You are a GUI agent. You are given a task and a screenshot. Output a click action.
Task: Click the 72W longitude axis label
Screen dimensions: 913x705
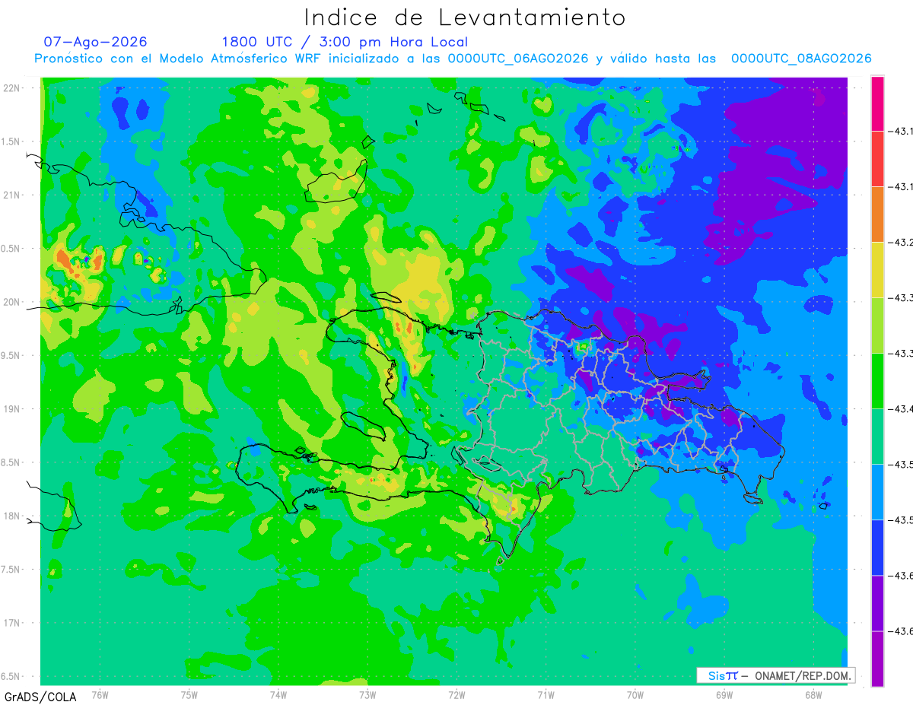[456, 694]
